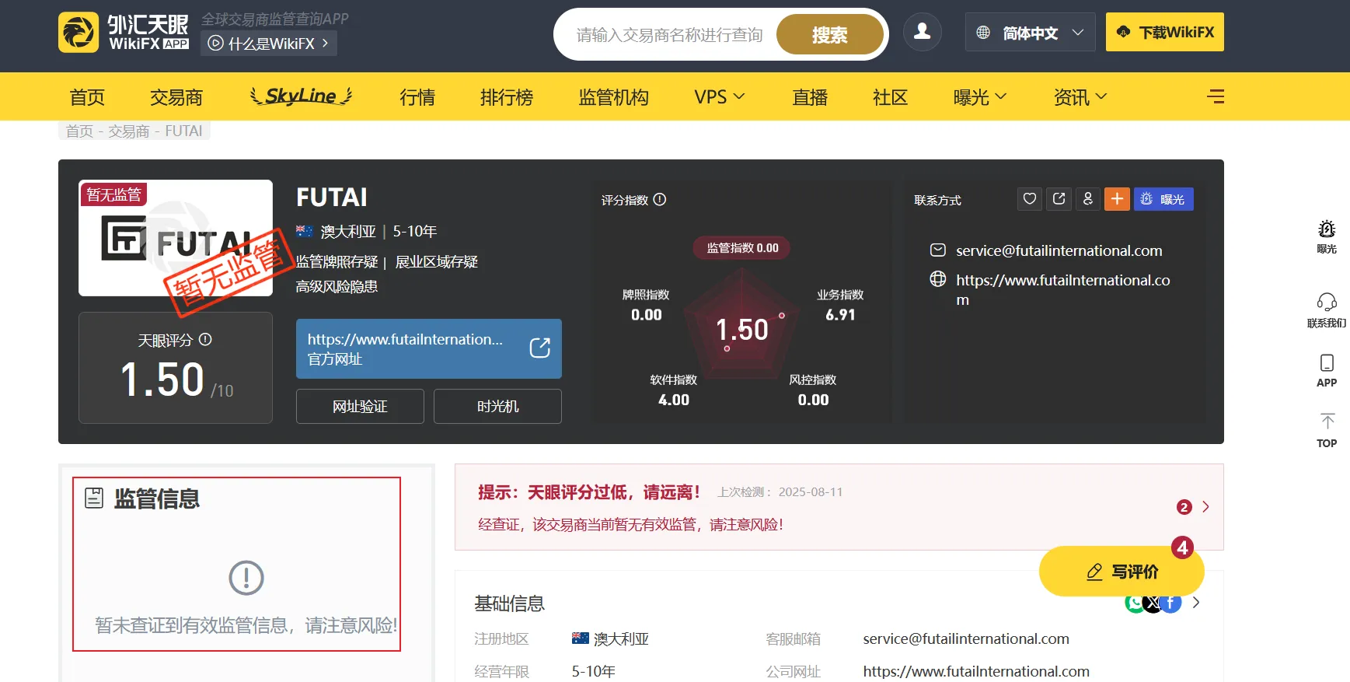Click the 联系我们 headset icon
1350x682 pixels.
coord(1327,302)
